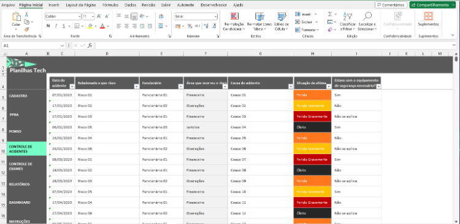
Task: Open Formatar como Tabela gallery
Action: click(259, 22)
